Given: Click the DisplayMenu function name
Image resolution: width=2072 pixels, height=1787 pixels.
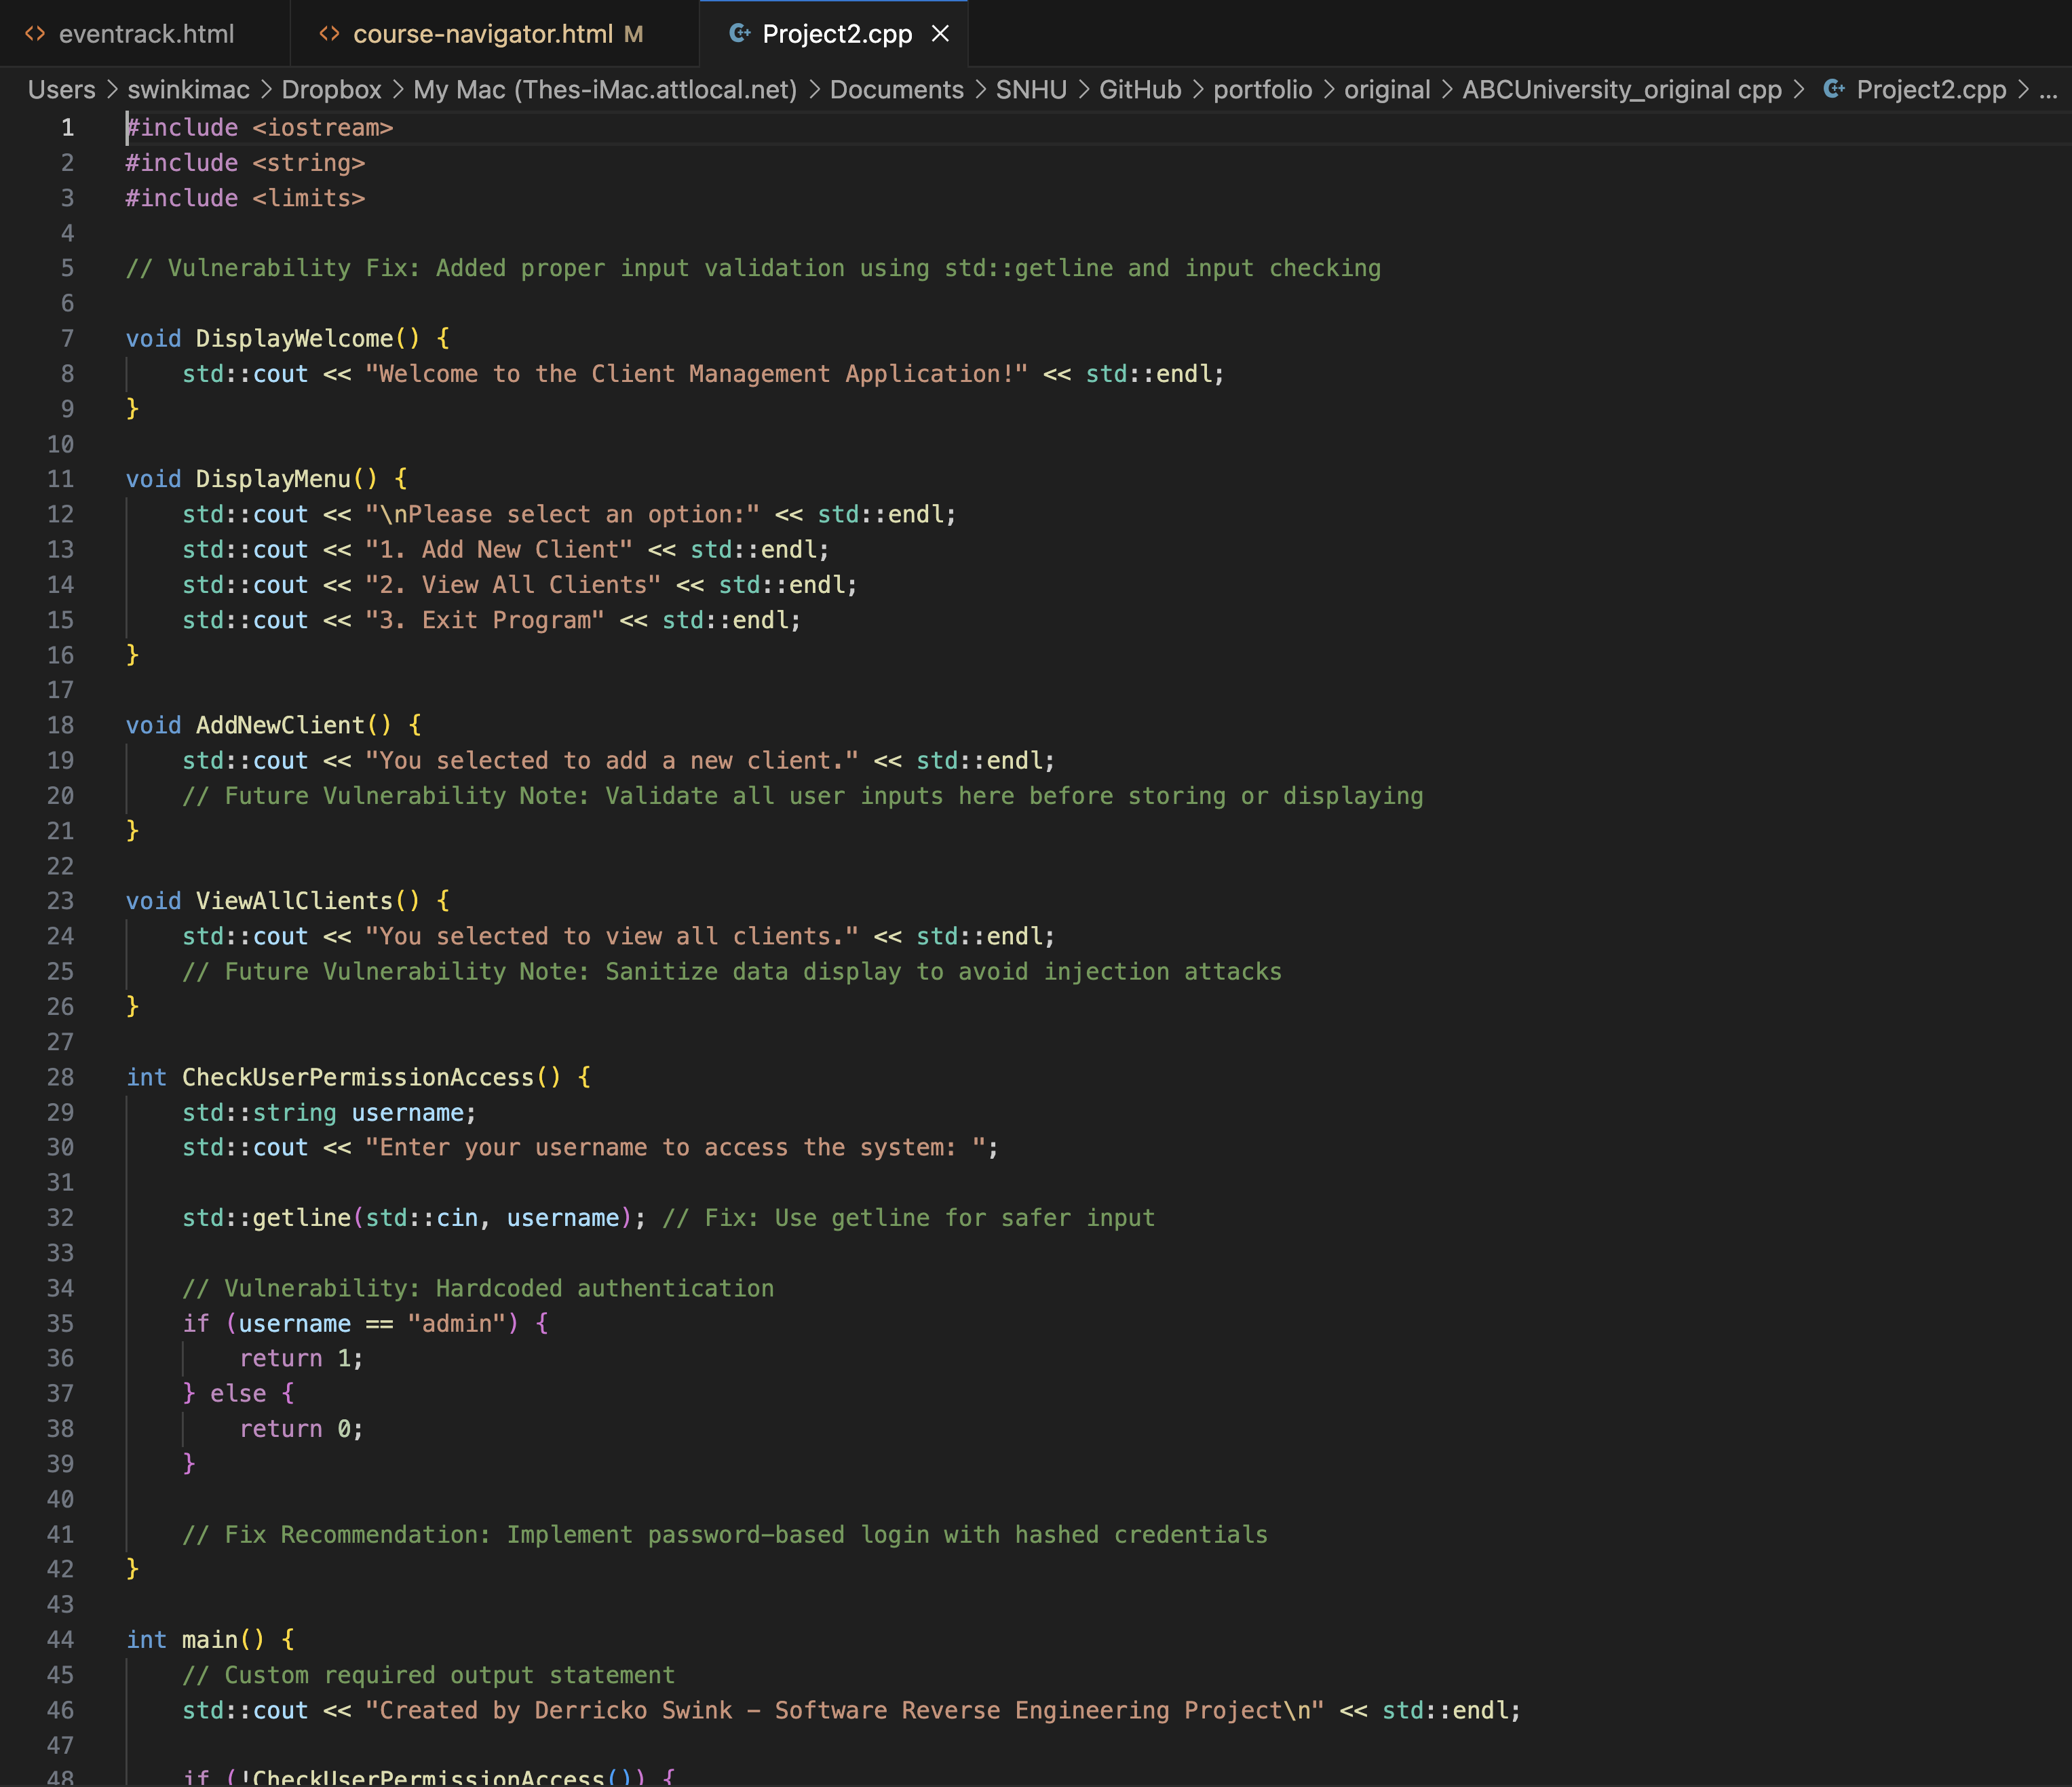Looking at the screenshot, I should pyautogui.click(x=273, y=479).
